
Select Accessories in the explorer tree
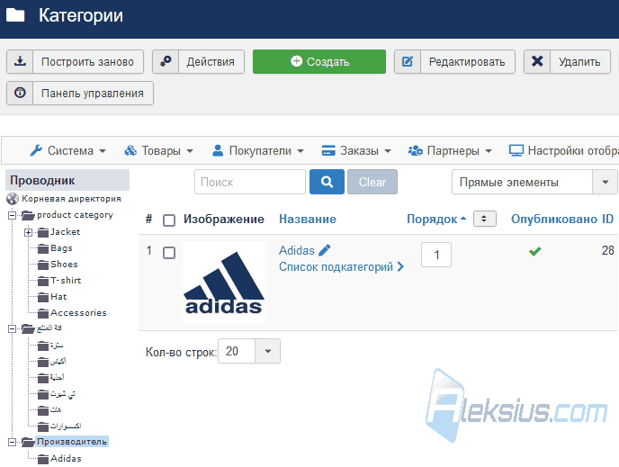click(78, 313)
